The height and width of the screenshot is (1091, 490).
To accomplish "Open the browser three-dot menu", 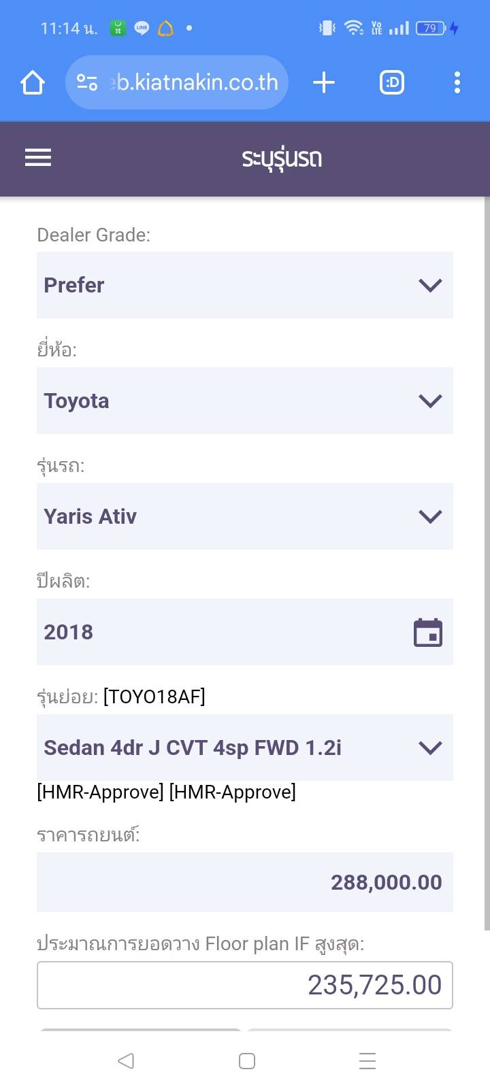I will [x=457, y=83].
